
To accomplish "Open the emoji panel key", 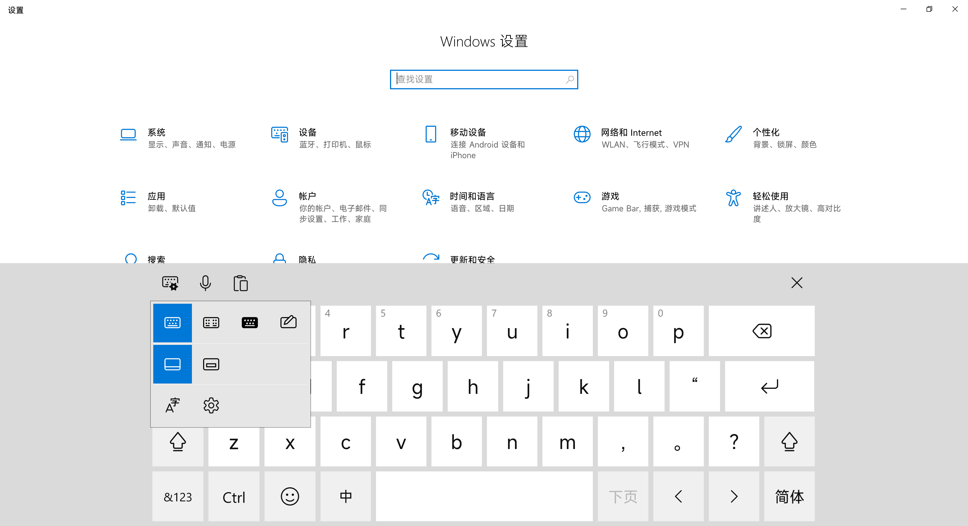I will click(290, 496).
